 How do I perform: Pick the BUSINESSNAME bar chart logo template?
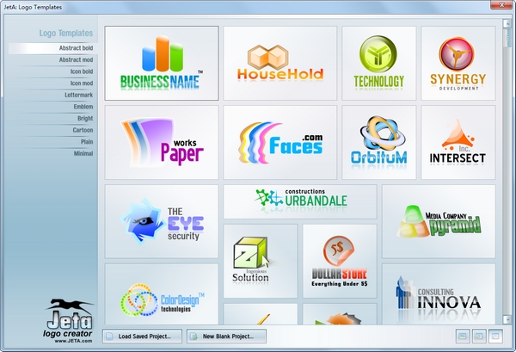[162, 63]
